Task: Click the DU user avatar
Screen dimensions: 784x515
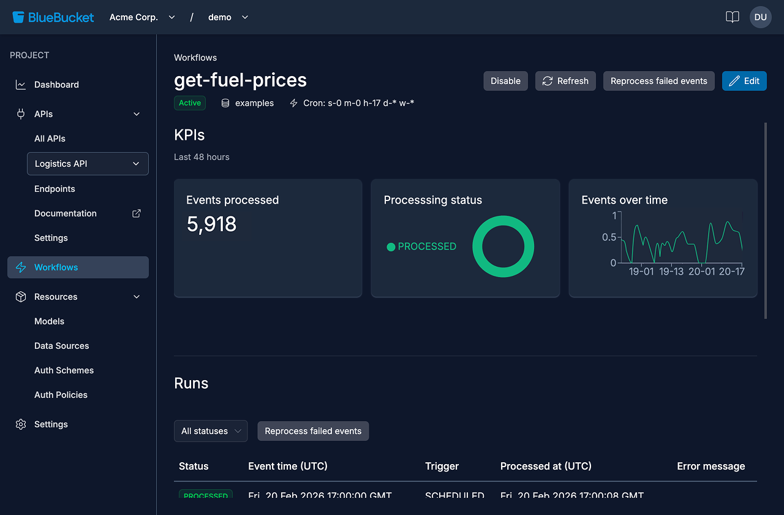Action: coord(760,17)
